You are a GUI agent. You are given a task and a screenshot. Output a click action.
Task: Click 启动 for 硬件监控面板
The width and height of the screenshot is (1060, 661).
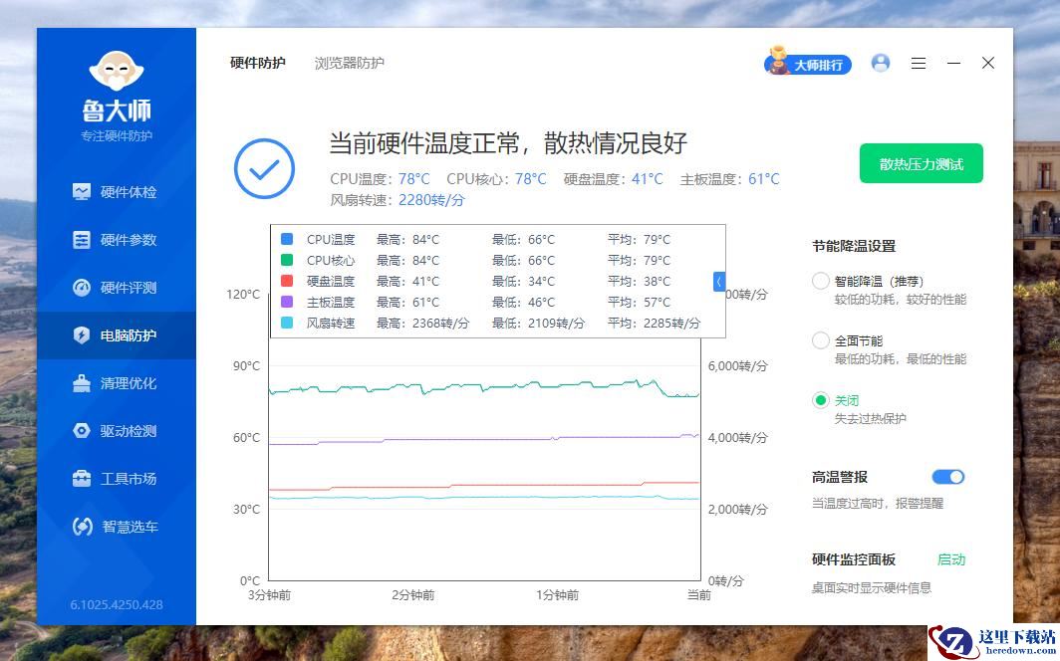951,559
